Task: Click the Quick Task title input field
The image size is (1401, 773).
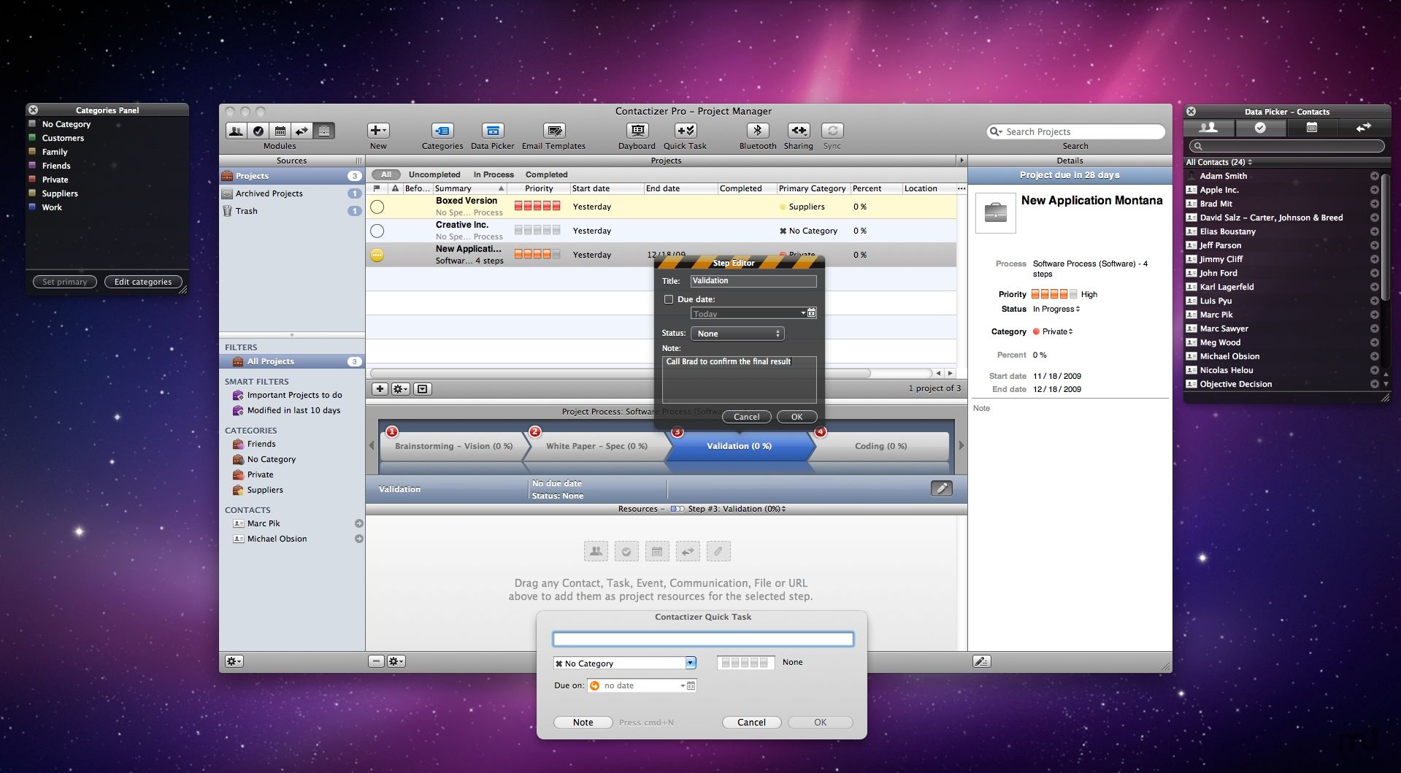Action: (x=703, y=639)
